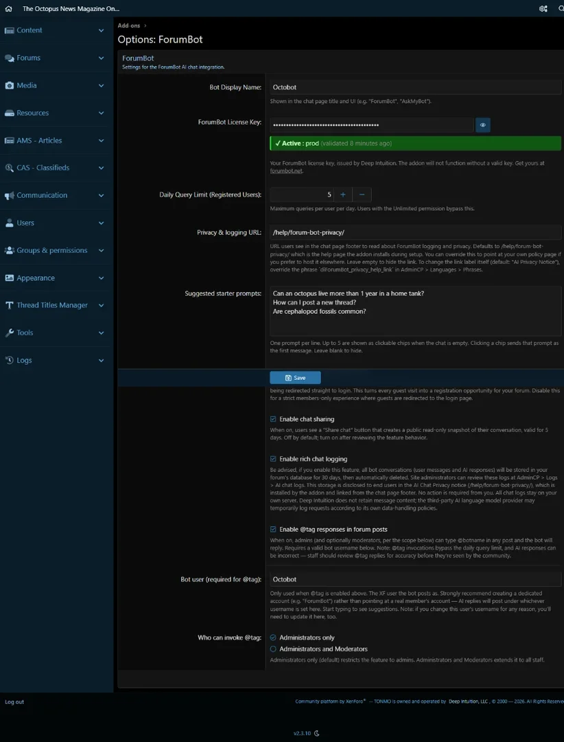Follow the forumbot.net link

tap(286, 171)
